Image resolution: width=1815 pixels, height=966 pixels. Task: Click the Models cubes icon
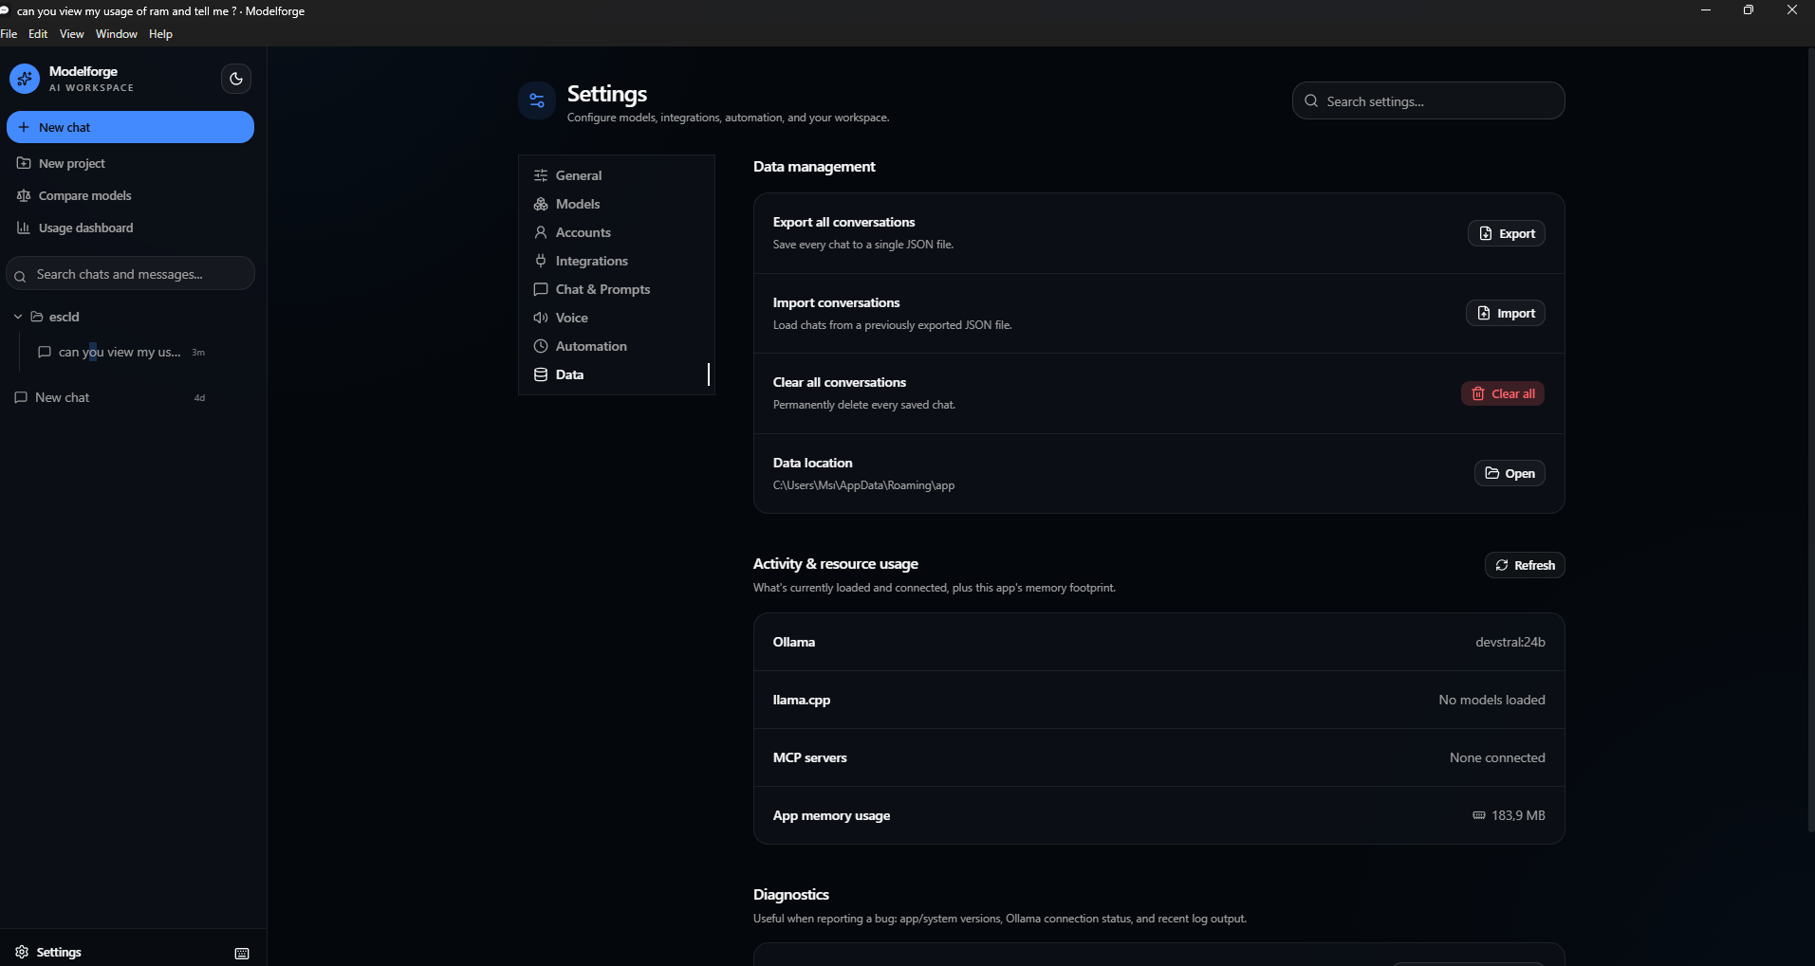541,204
